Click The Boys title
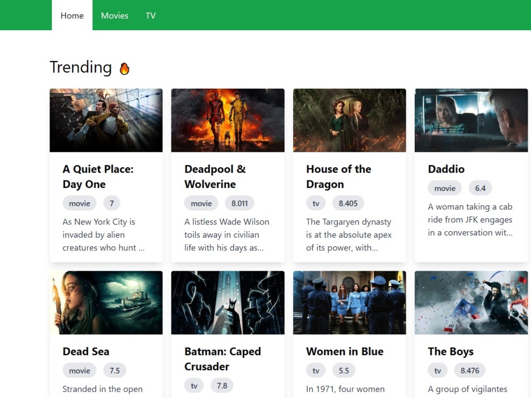This screenshot has width=531, height=398. tap(450, 351)
